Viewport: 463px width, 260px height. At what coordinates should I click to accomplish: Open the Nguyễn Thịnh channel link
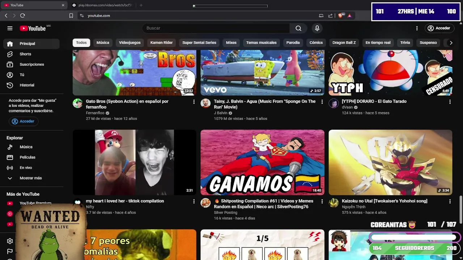[353, 207]
